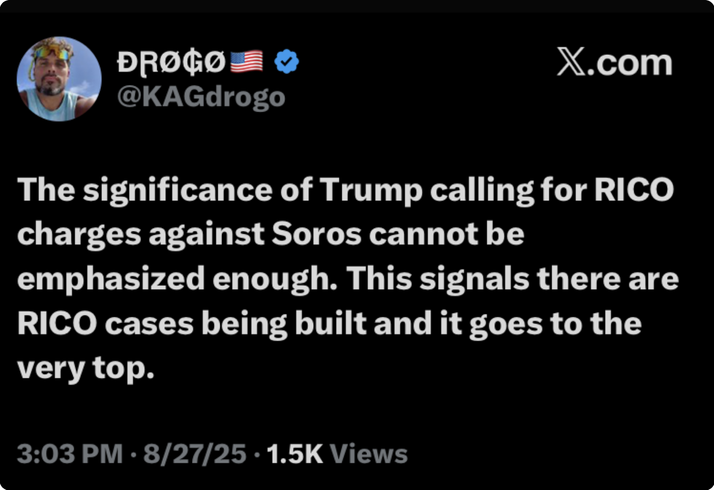Image resolution: width=714 pixels, height=490 pixels.
Task: Click the 3:03 PM timestamp
Action: click(x=69, y=454)
